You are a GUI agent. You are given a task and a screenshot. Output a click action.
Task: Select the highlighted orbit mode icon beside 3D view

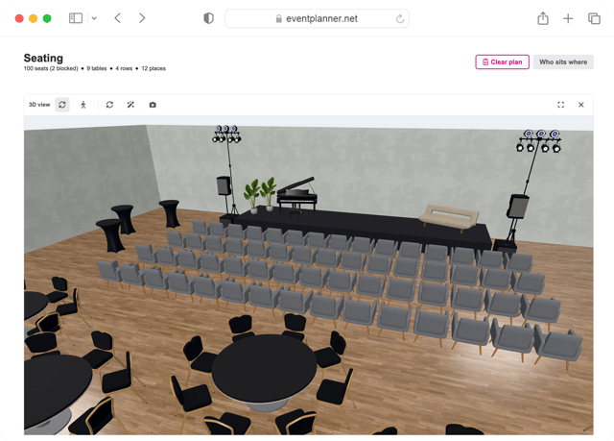click(62, 105)
